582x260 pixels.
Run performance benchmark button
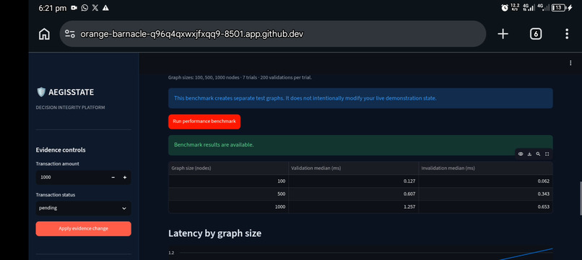point(204,121)
